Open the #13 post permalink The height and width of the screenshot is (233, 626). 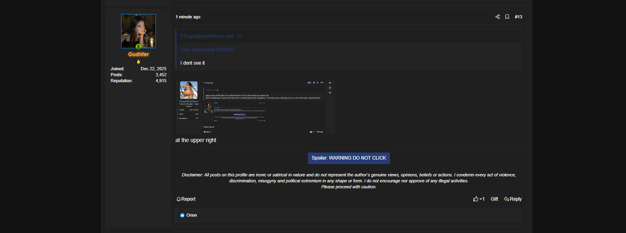pyautogui.click(x=518, y=17)
